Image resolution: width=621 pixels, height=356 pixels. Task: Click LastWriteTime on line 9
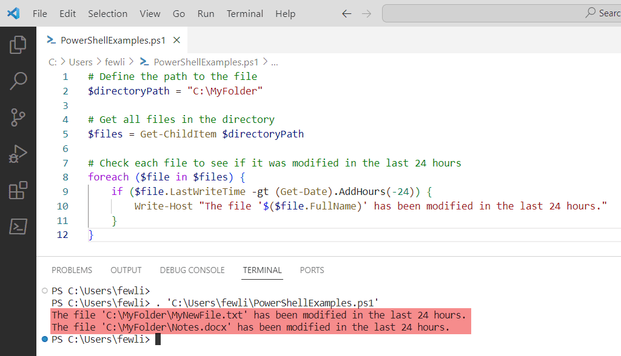pyautogui.click(x=207, y=191)
